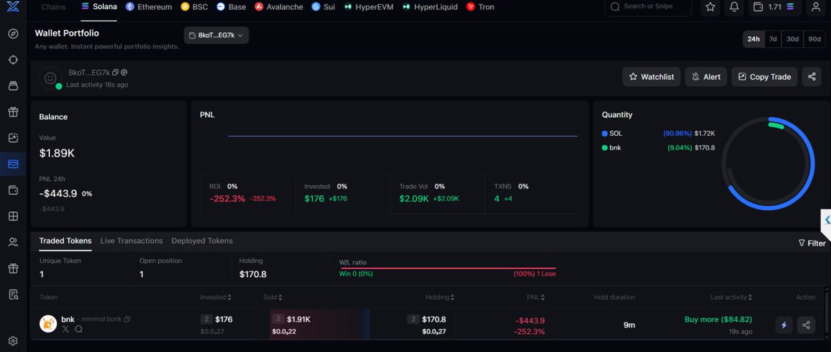831x352 pixels.
Task: Select the Tron chain
Action: tap(481, 7)
